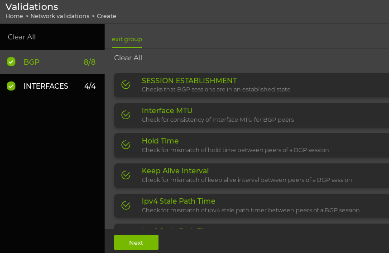Go to Home in the breadcrumb
This screenshot has width=389, height=253.
(14, 16)
